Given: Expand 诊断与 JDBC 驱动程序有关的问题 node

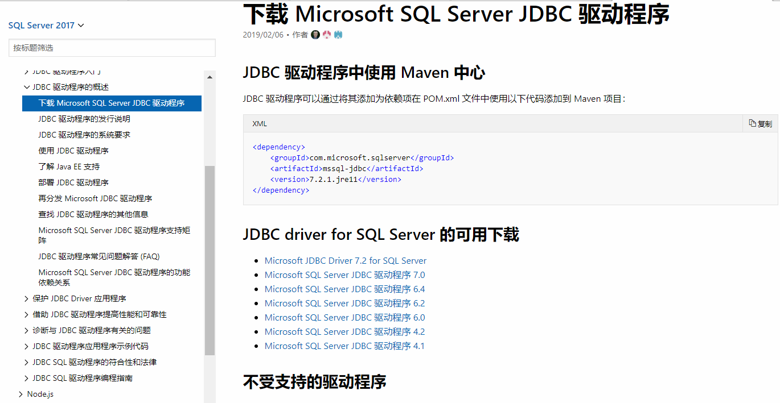Looking at the screenshot, I should [27, 330].
